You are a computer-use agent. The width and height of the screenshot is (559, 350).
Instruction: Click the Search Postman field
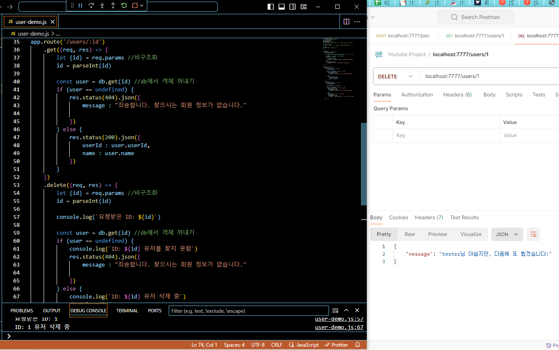(x=475, y=17)
